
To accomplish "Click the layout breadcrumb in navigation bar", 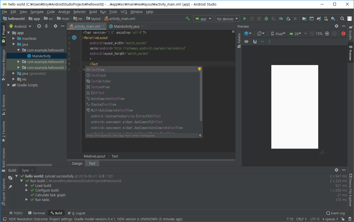I will (x=93, y=19).
